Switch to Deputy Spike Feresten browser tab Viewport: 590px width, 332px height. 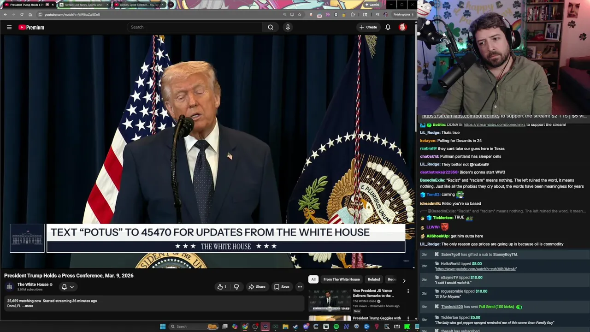pos(138,5)
